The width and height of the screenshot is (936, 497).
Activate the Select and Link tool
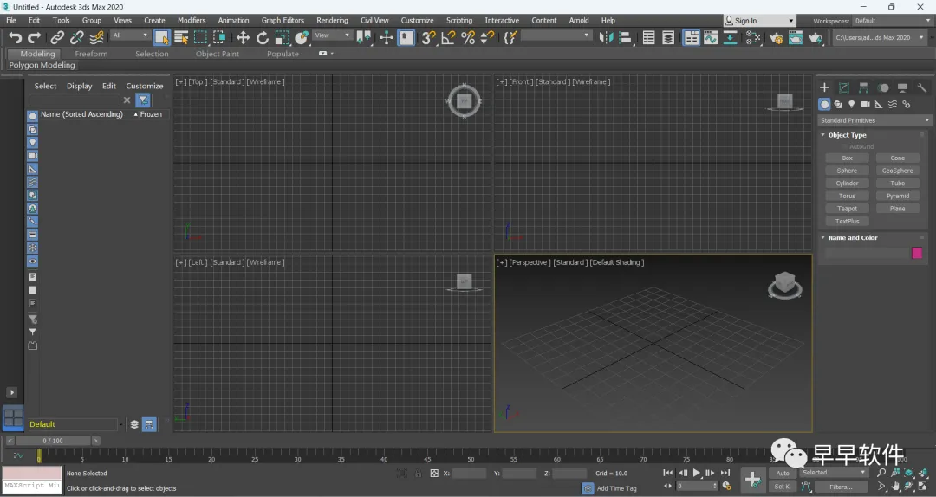click(57, 37)
